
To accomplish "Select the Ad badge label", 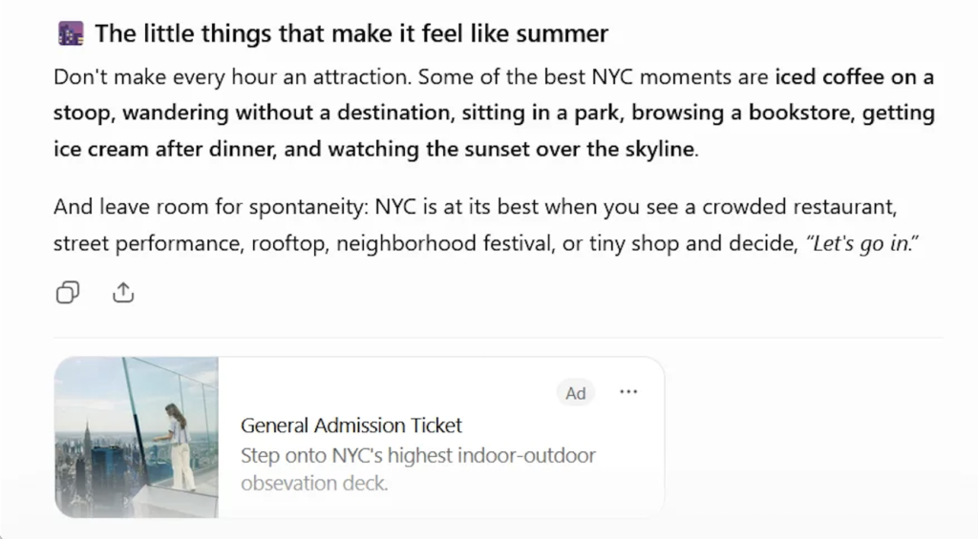I will [x=575, y=393].
